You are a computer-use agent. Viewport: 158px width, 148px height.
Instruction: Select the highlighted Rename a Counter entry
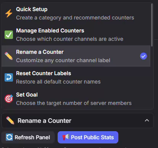76,56
